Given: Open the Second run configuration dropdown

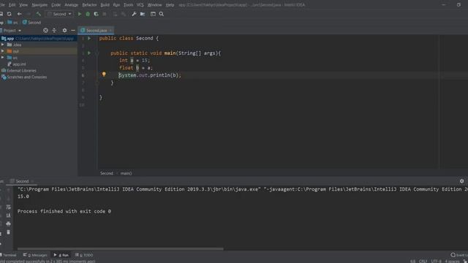Looking at the screenshot, I should (x=59, y=14).
